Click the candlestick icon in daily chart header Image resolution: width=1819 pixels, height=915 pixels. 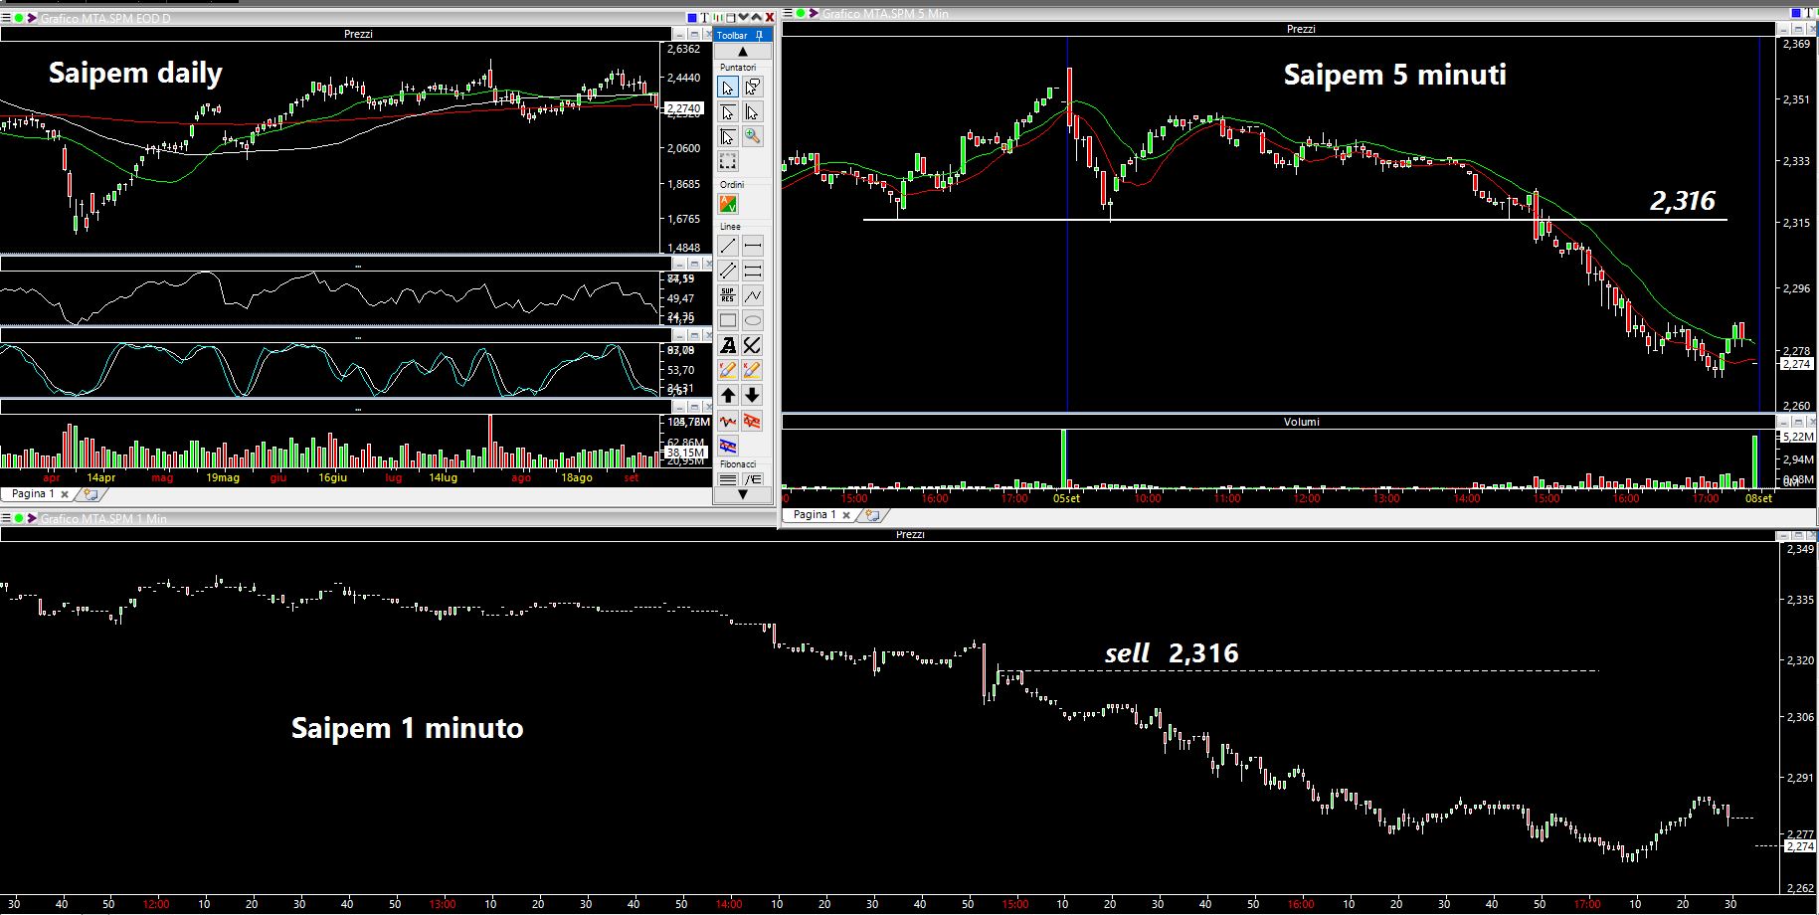(718, 18)
